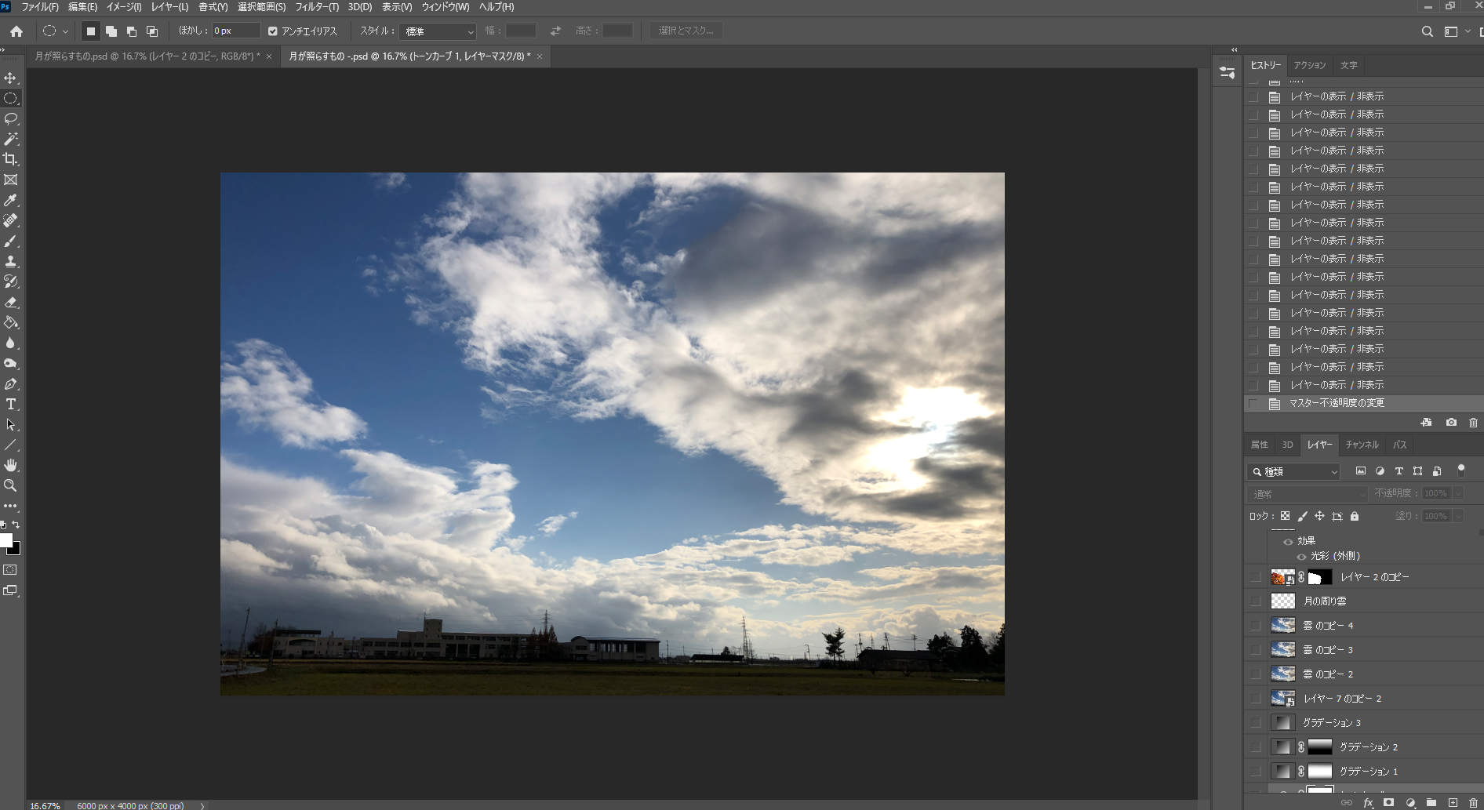
Task: Show the レイヤー 2 のコピー layer
Action: tap(1257, 577)
